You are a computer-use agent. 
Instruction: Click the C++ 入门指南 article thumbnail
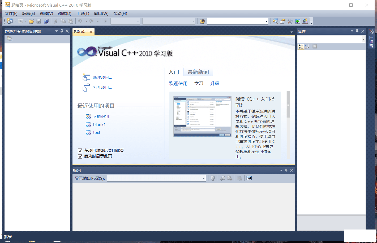[202, 116]
